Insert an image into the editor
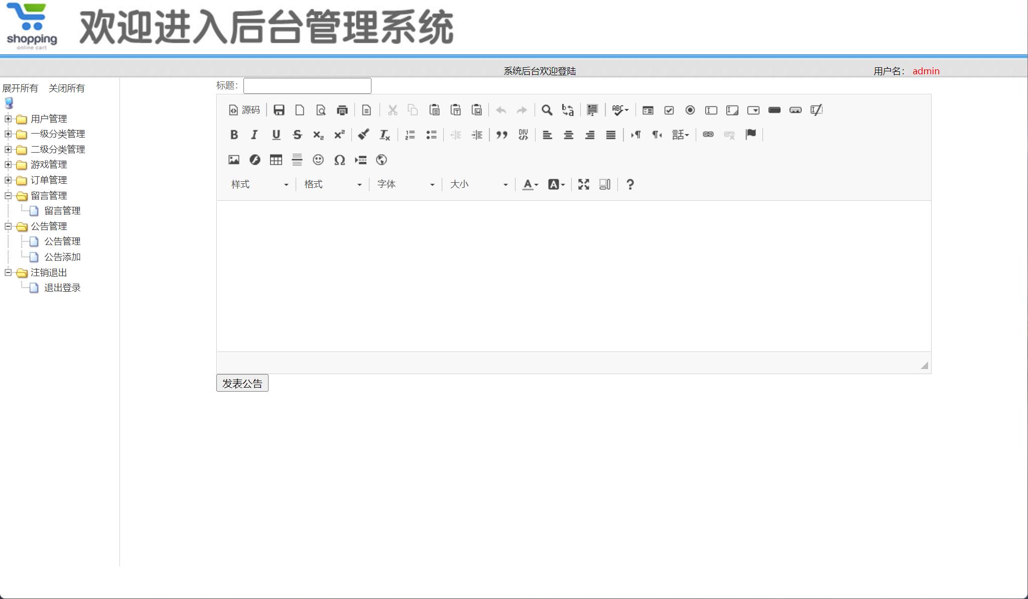 (234, 160)
